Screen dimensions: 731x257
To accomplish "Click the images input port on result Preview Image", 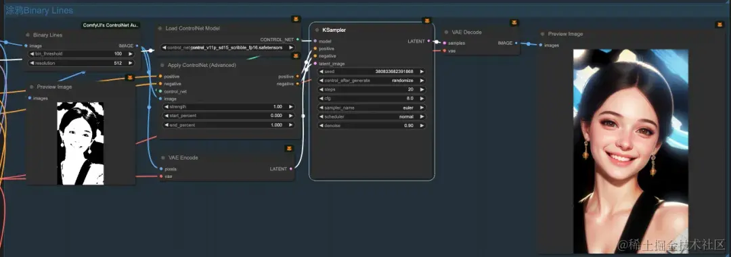I will click(540, 45).
